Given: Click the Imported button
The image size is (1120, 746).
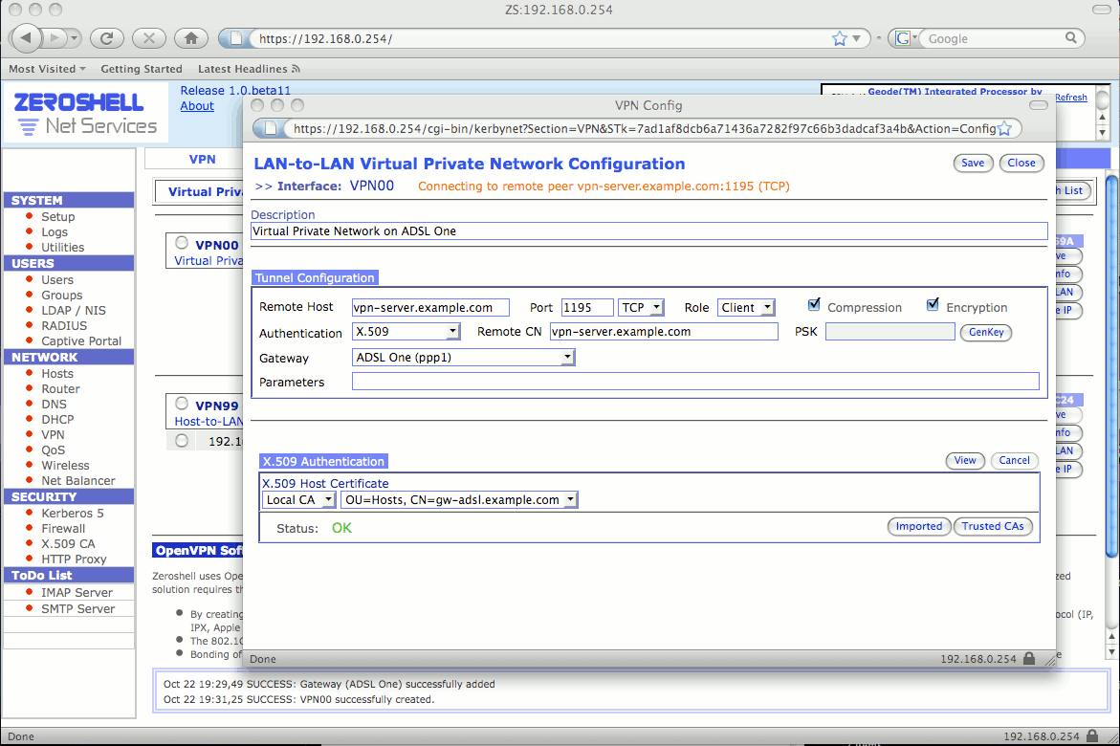Looking at the screenshot, I should 918,526.
